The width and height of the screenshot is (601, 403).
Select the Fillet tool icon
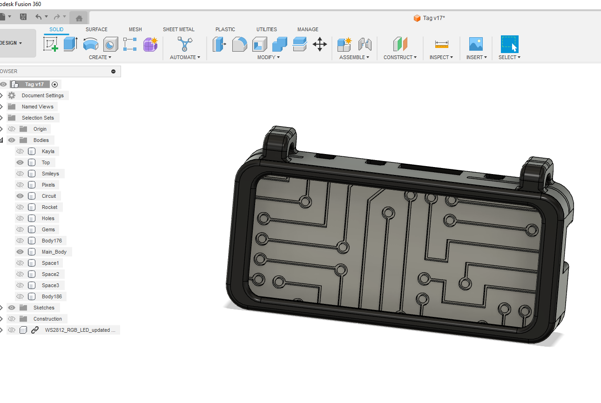tap(239, 44)
